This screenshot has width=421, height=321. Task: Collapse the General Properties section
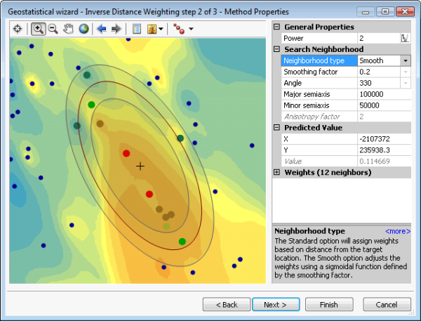coord(276,27)
